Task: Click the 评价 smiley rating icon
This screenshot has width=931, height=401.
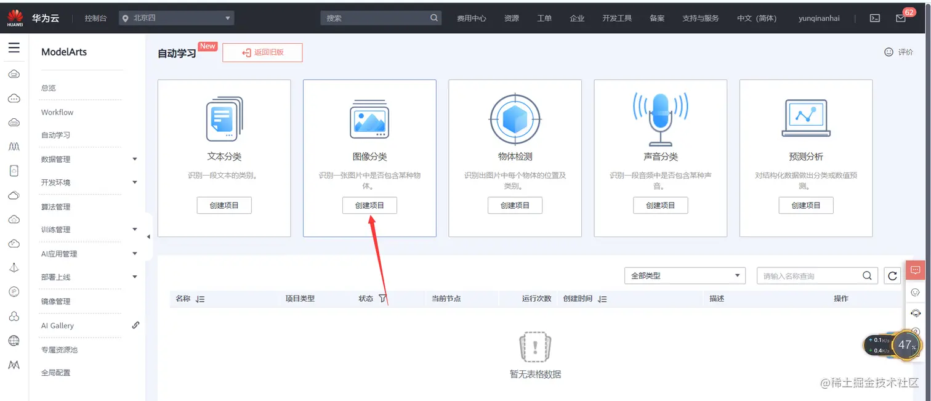Action: (889, 52)
